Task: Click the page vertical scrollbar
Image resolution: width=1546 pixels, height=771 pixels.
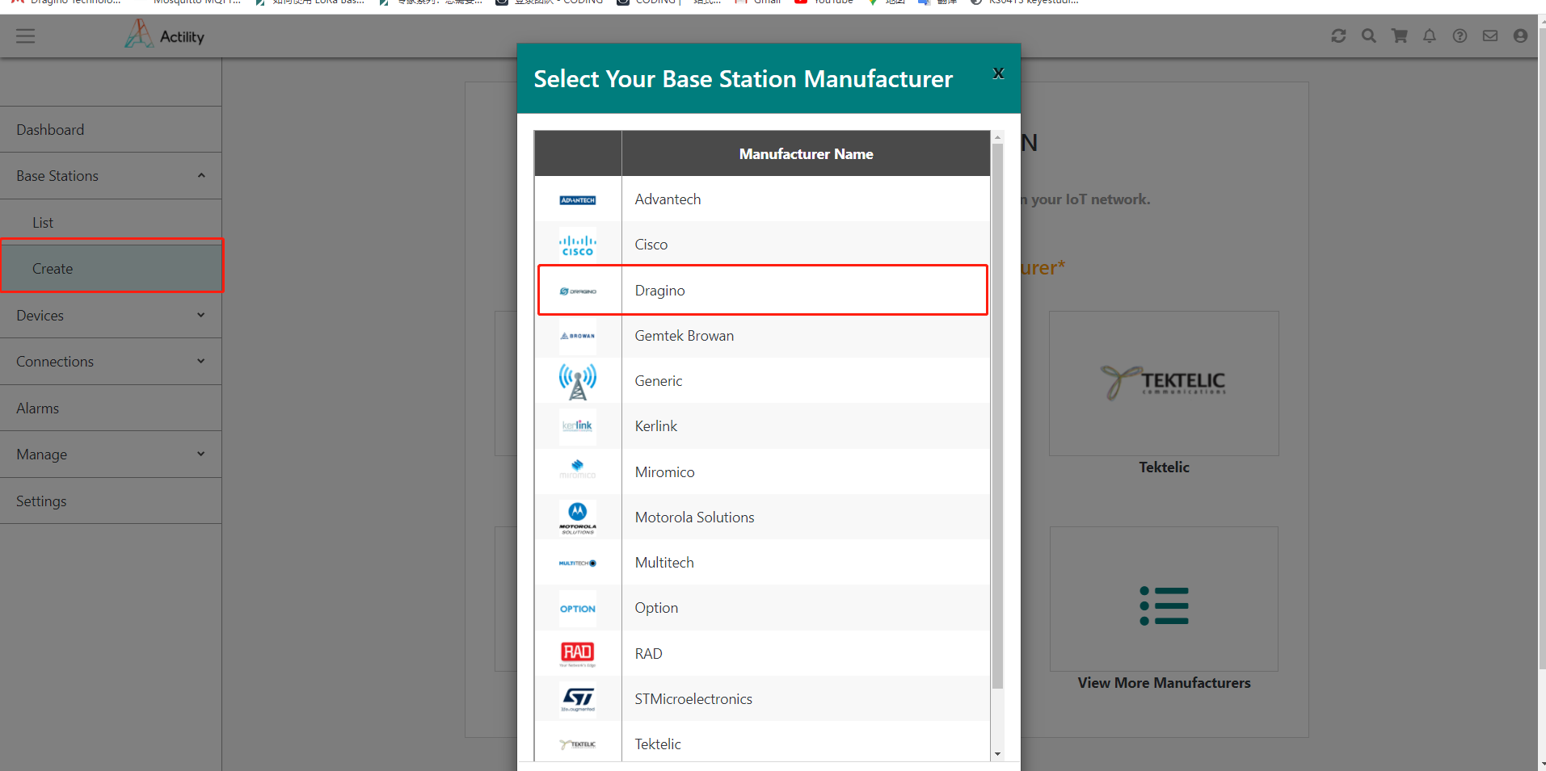Action: pos(1542,347)
